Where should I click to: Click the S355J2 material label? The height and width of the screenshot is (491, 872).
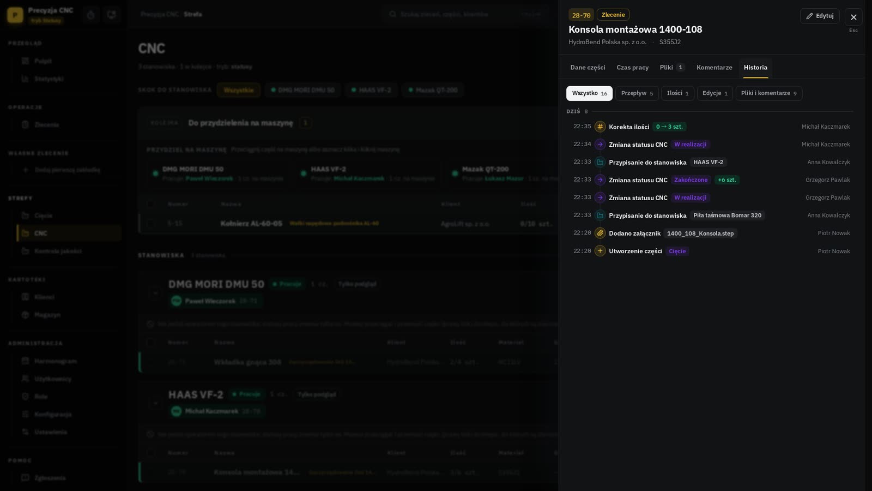pyautogui.click(x=670, y=42)
